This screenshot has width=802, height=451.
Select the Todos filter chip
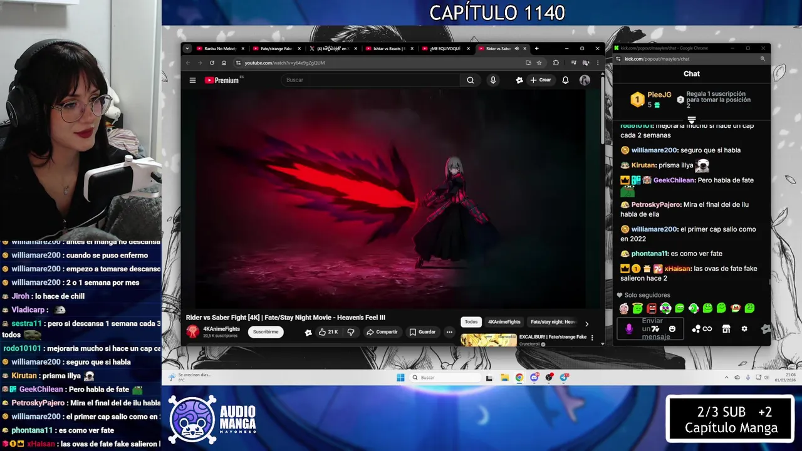click(471, 322)
